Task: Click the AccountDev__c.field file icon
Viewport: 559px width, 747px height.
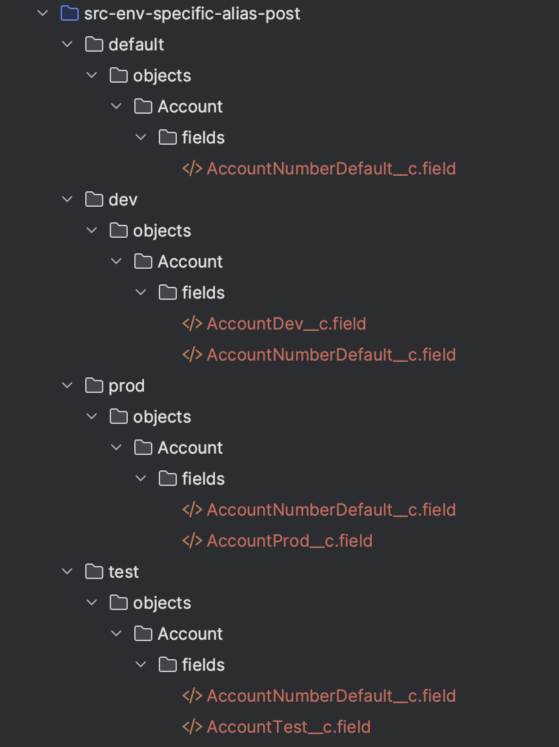Action: pyautogui.click(x=192, y=324)
